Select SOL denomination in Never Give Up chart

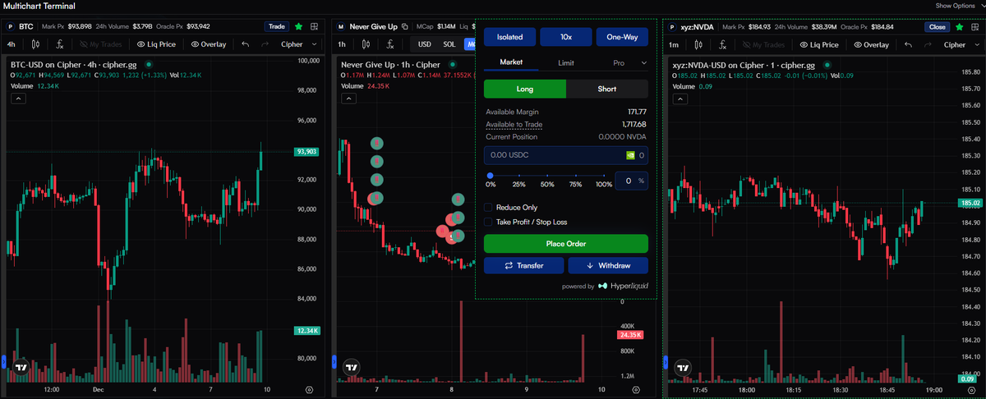[x=449, y=44]
